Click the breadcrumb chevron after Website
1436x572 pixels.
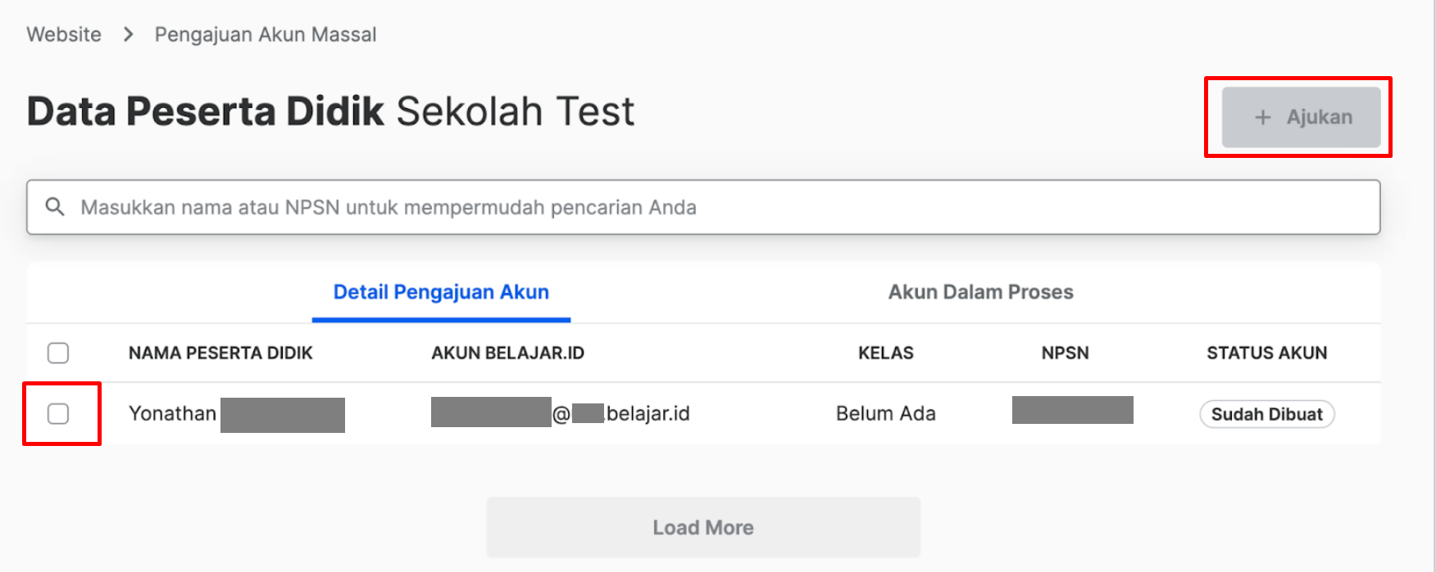pyautogui.click(x=128, y=34)
